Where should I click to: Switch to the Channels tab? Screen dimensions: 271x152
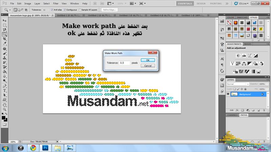[x=232, y=115]
